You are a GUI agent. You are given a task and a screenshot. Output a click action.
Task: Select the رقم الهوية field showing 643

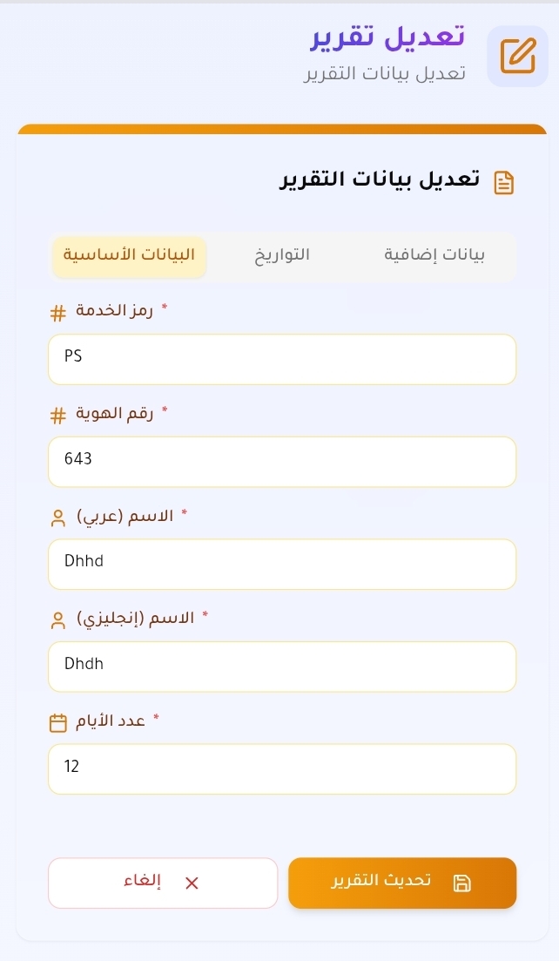[282, 462]
